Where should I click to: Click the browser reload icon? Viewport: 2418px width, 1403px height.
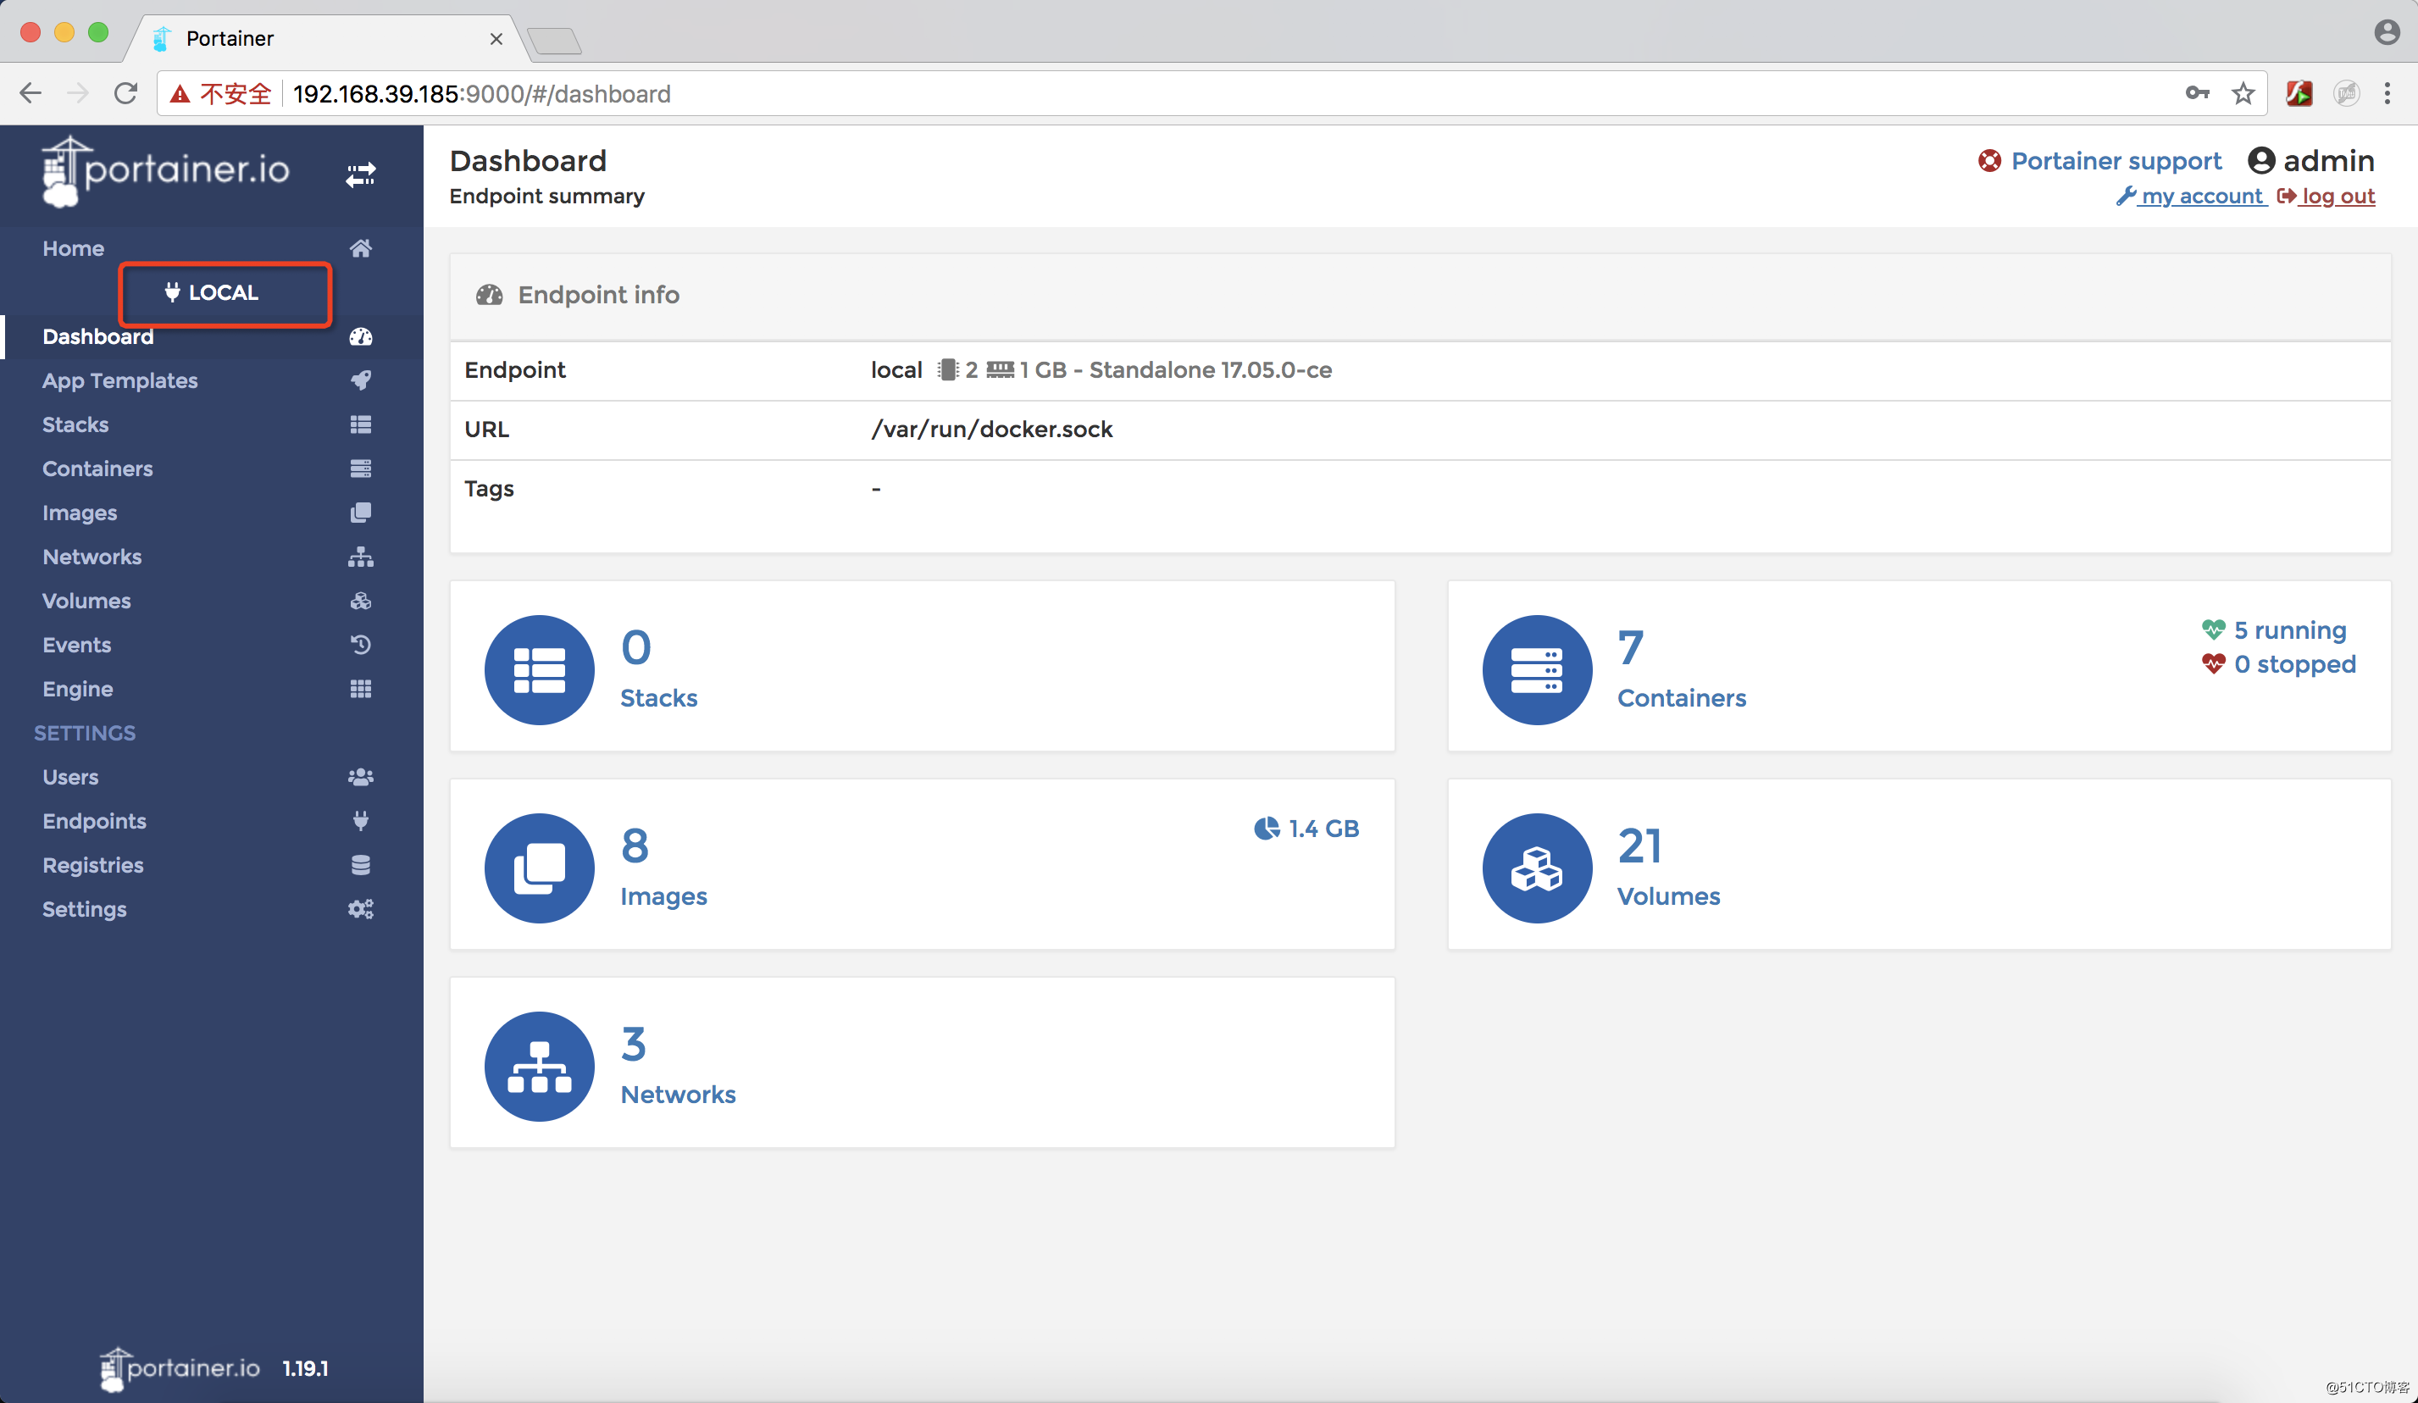point(125,93)
